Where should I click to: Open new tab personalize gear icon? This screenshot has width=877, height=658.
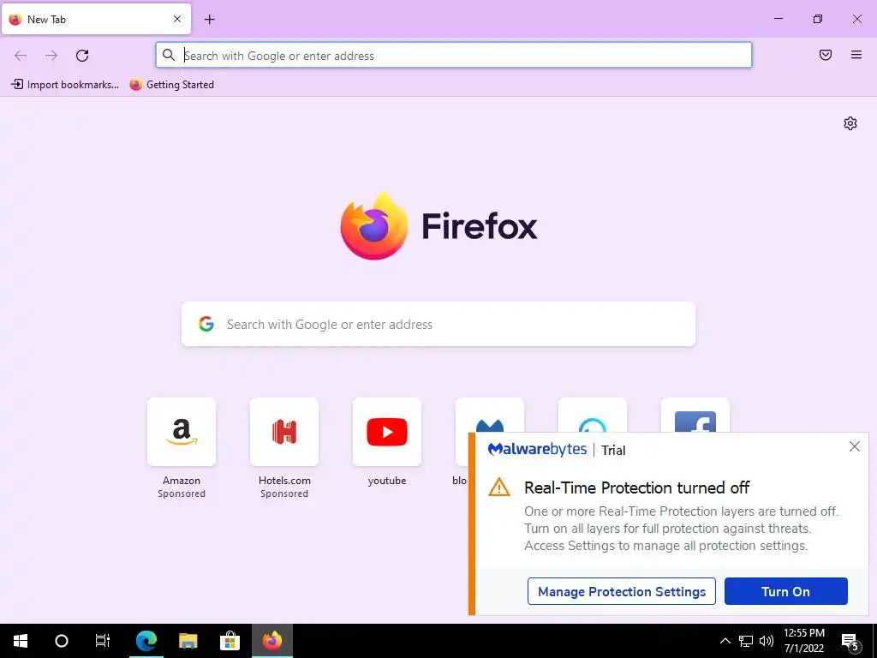[x=850, y=123]
